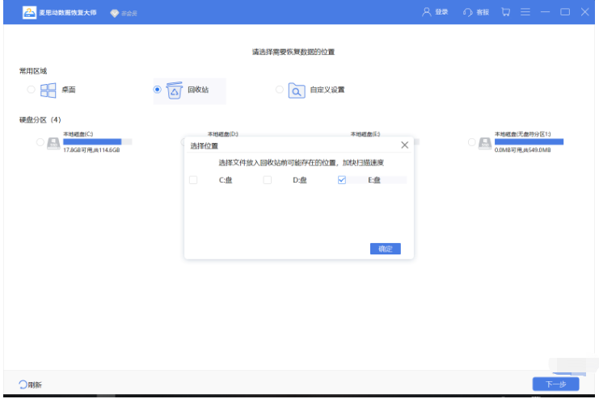Select the local disk C: radio button

[40, 142]
